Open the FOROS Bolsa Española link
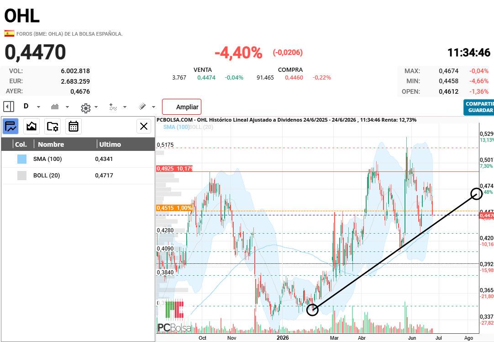Screen dimensions: 494x342 (69, 34)
